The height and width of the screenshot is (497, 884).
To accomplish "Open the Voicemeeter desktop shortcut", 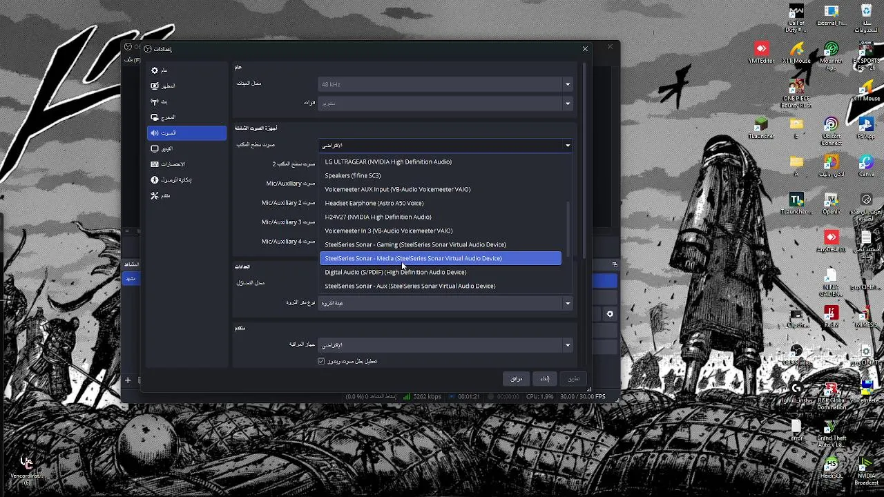I will (x=866, y=392).
